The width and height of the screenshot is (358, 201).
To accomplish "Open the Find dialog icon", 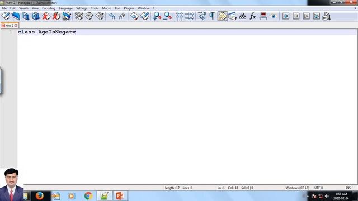I will 134,16.
